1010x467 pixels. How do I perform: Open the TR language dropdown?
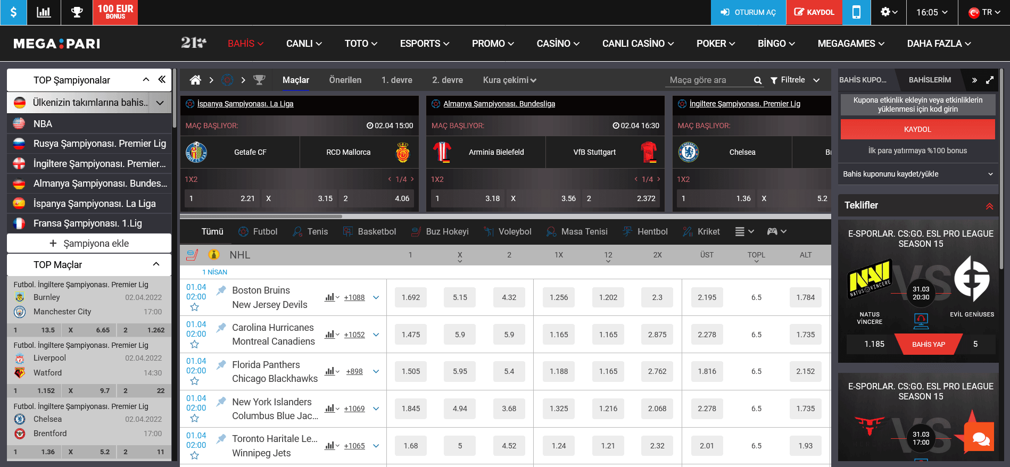[984, 12]
